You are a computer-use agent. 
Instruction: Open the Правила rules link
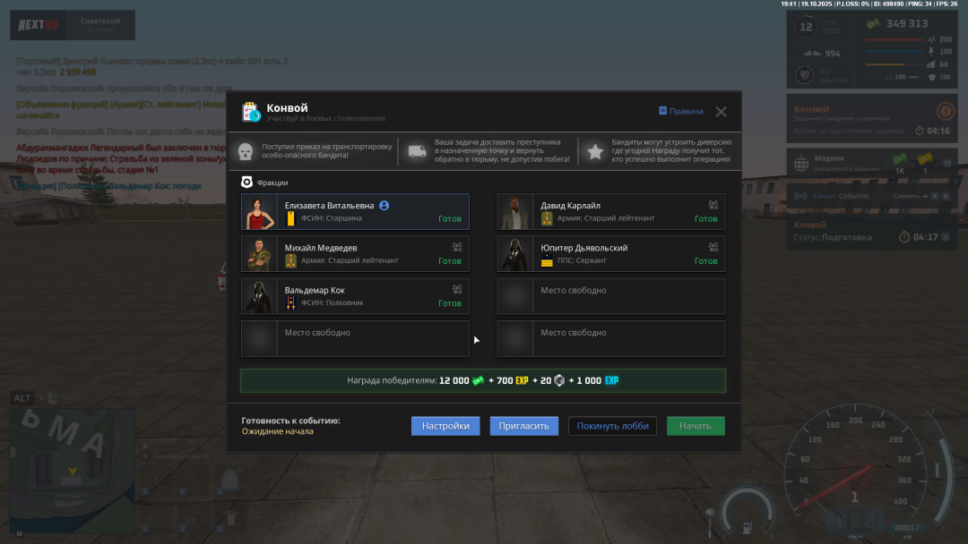(x=681, y=112)
